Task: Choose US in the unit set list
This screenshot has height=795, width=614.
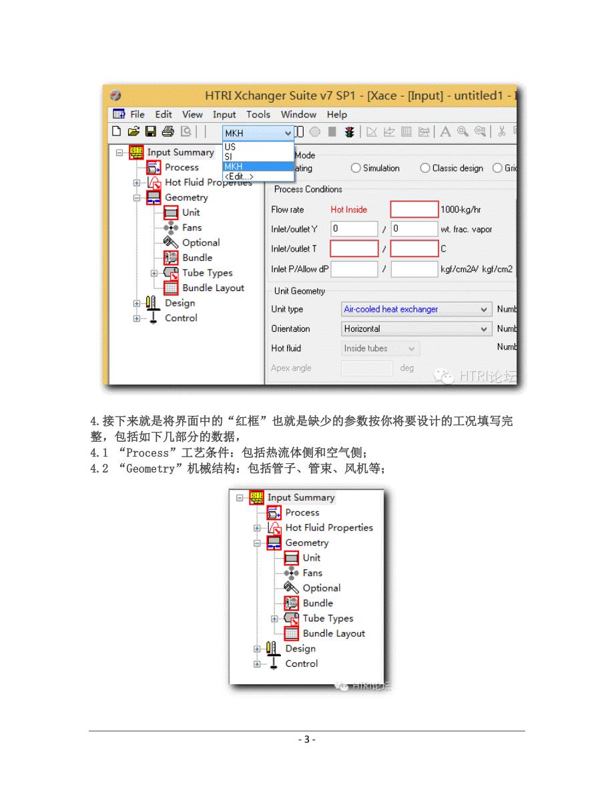Action: point(258,147)
